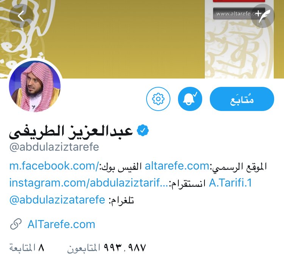Screen dimensions: 284x273
Task: View the المتابعون followers list
Action: 106,248
